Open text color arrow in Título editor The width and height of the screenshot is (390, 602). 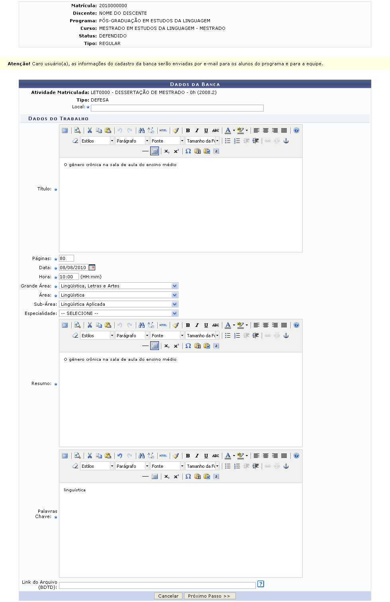pos(234,131)
